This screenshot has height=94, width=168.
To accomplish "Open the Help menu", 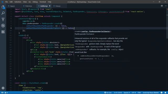I will [x=49, y=2].
